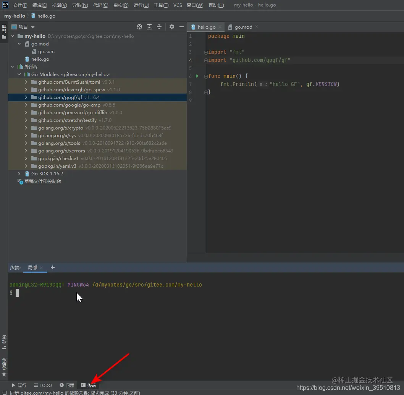Open the 窗口(W) menu

pyautogui.click(x=195, y=5)
